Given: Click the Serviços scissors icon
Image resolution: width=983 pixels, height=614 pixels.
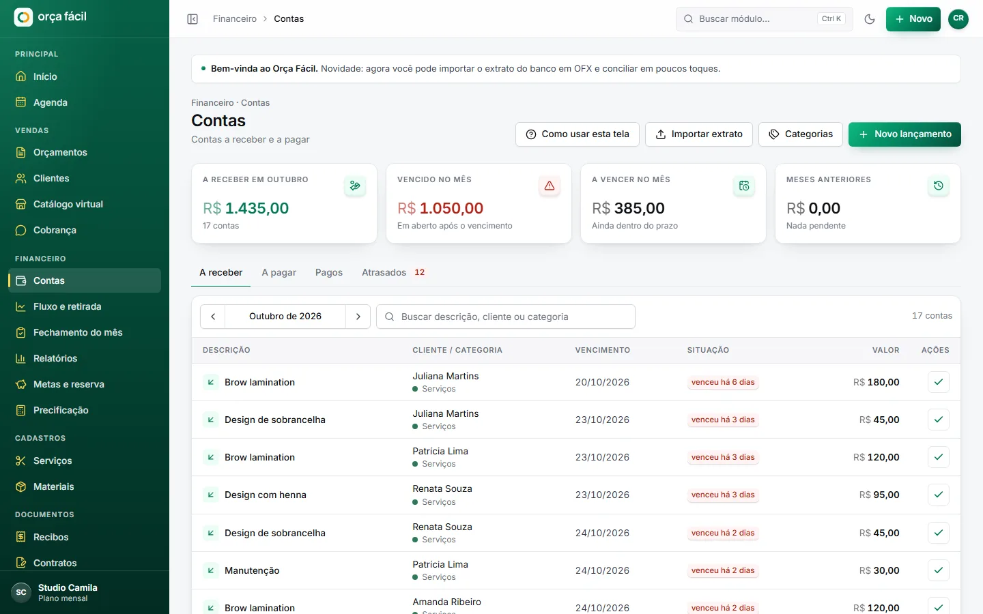Looking at the screenshot, I should click(x=21, y=460).
